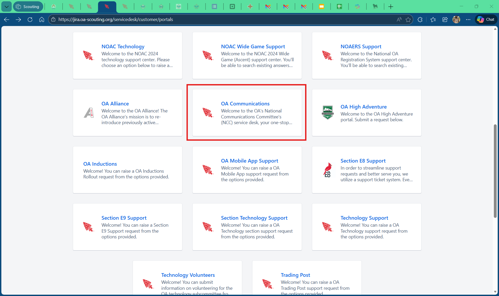Add page to favorites star icon
499x296 pixels.
[408, 19]
